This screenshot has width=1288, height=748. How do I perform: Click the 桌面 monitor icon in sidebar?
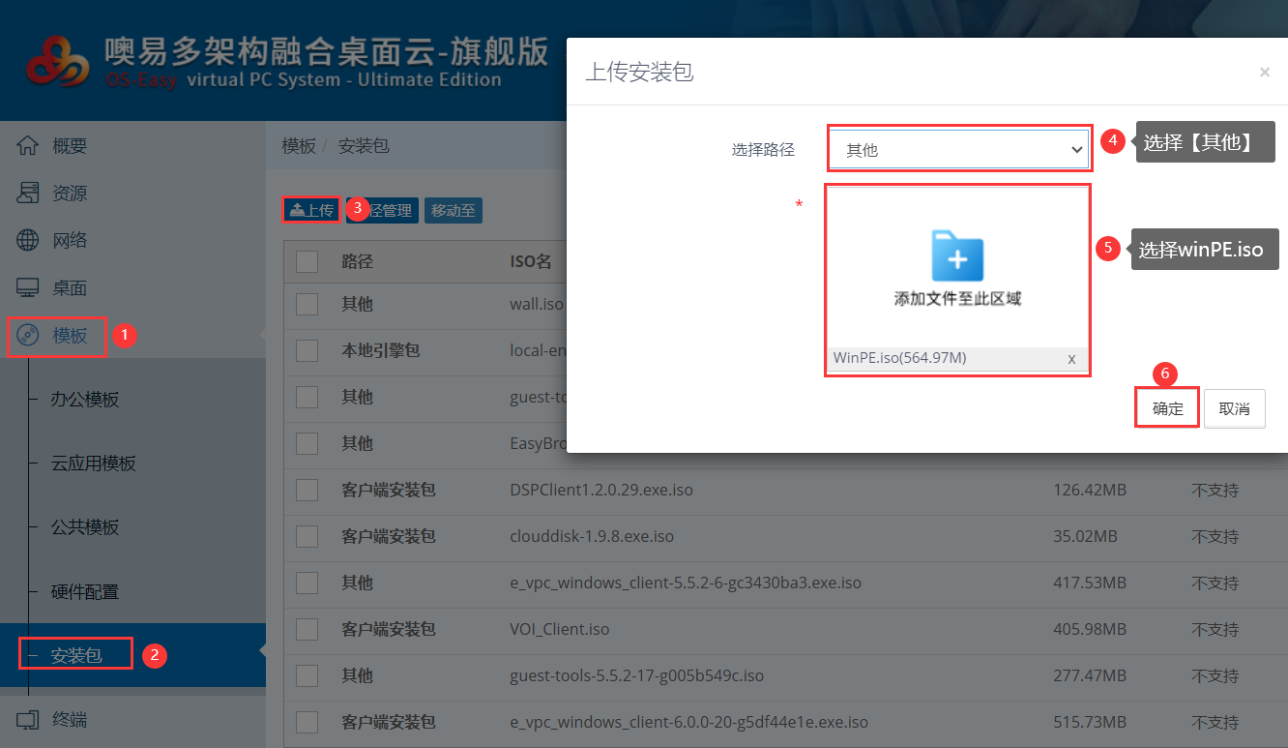click(28, 288)
